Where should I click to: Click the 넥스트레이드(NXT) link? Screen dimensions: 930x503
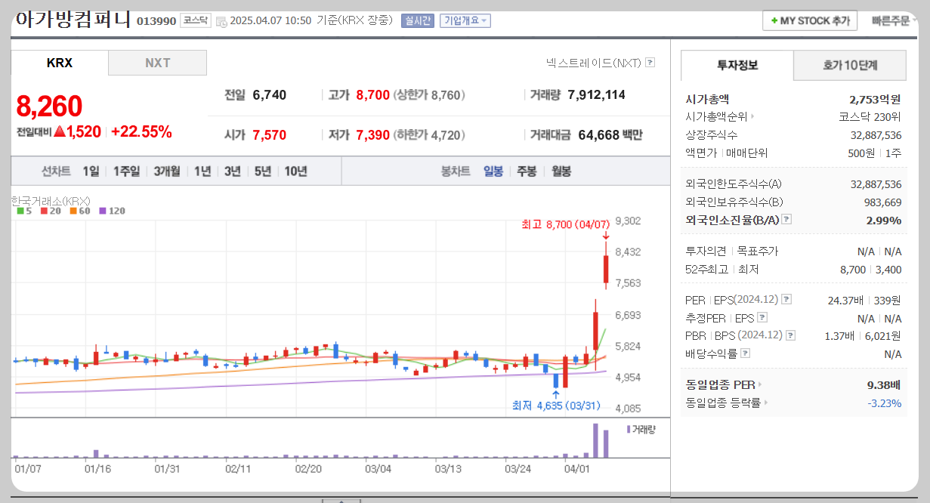click(593, 63)
